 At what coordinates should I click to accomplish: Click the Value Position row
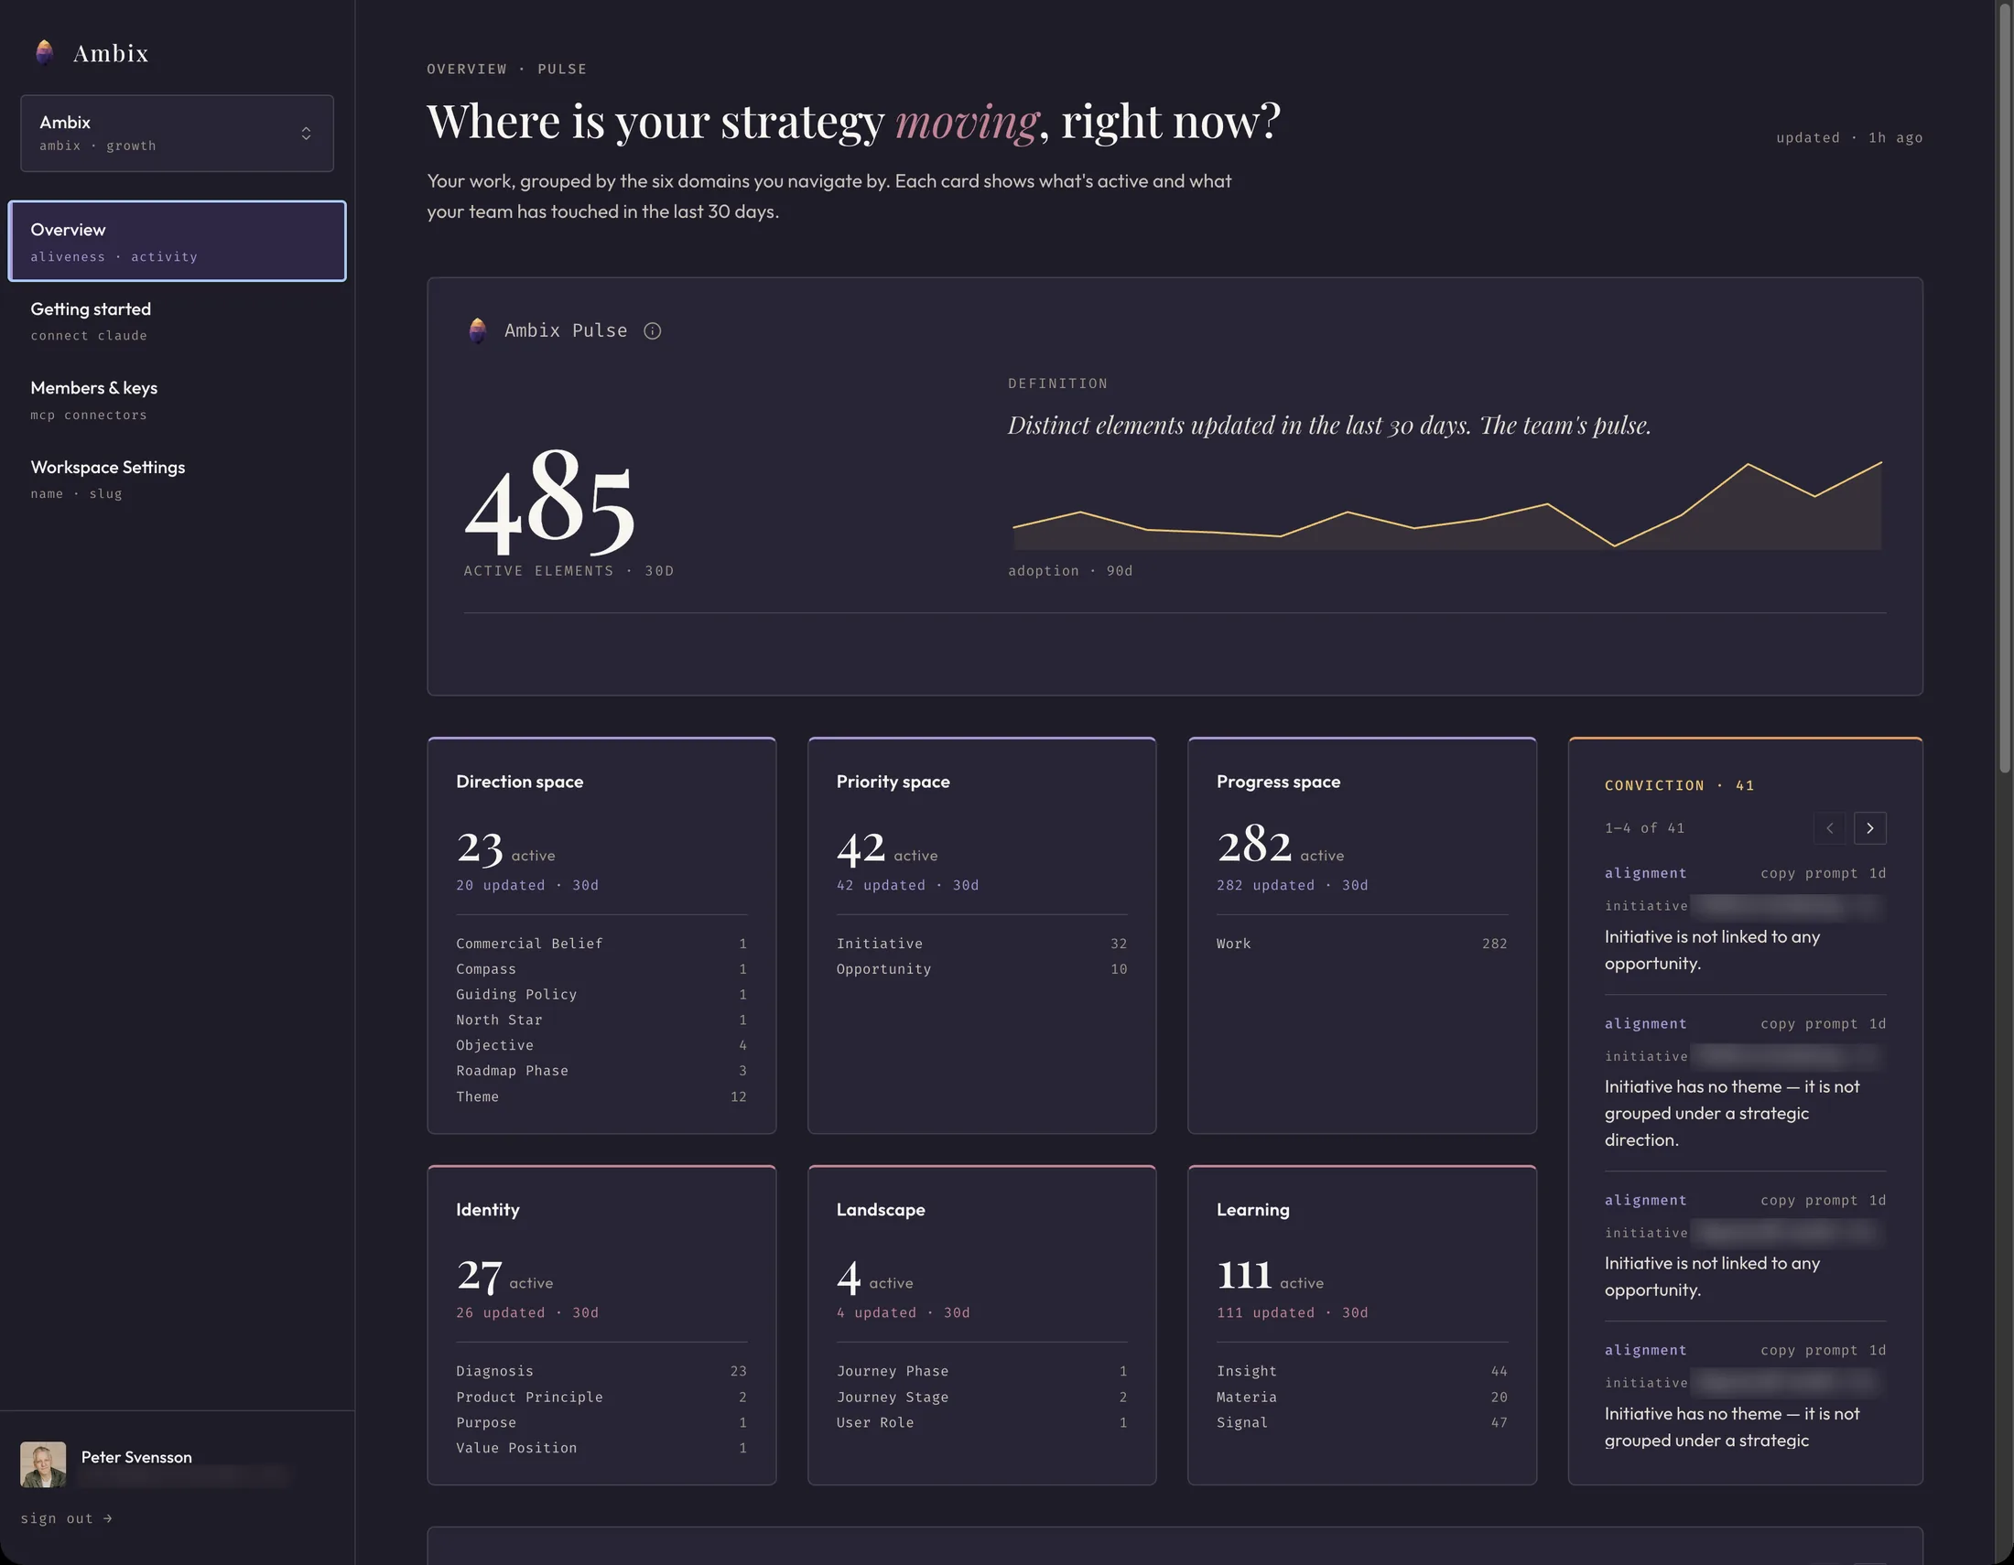(601, 1448)
